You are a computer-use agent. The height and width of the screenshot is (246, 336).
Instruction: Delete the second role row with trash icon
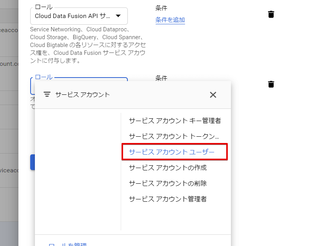[271, 84]
